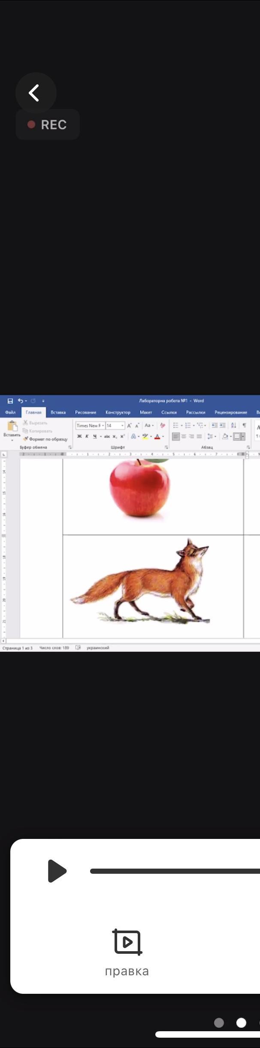Screen dimensions: 260x1048
Task: Tap the REC recording indicator
Action: click(48, 124)
